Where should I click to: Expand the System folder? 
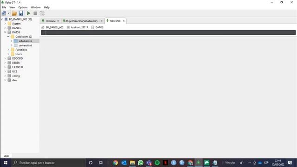click(5, 24)
